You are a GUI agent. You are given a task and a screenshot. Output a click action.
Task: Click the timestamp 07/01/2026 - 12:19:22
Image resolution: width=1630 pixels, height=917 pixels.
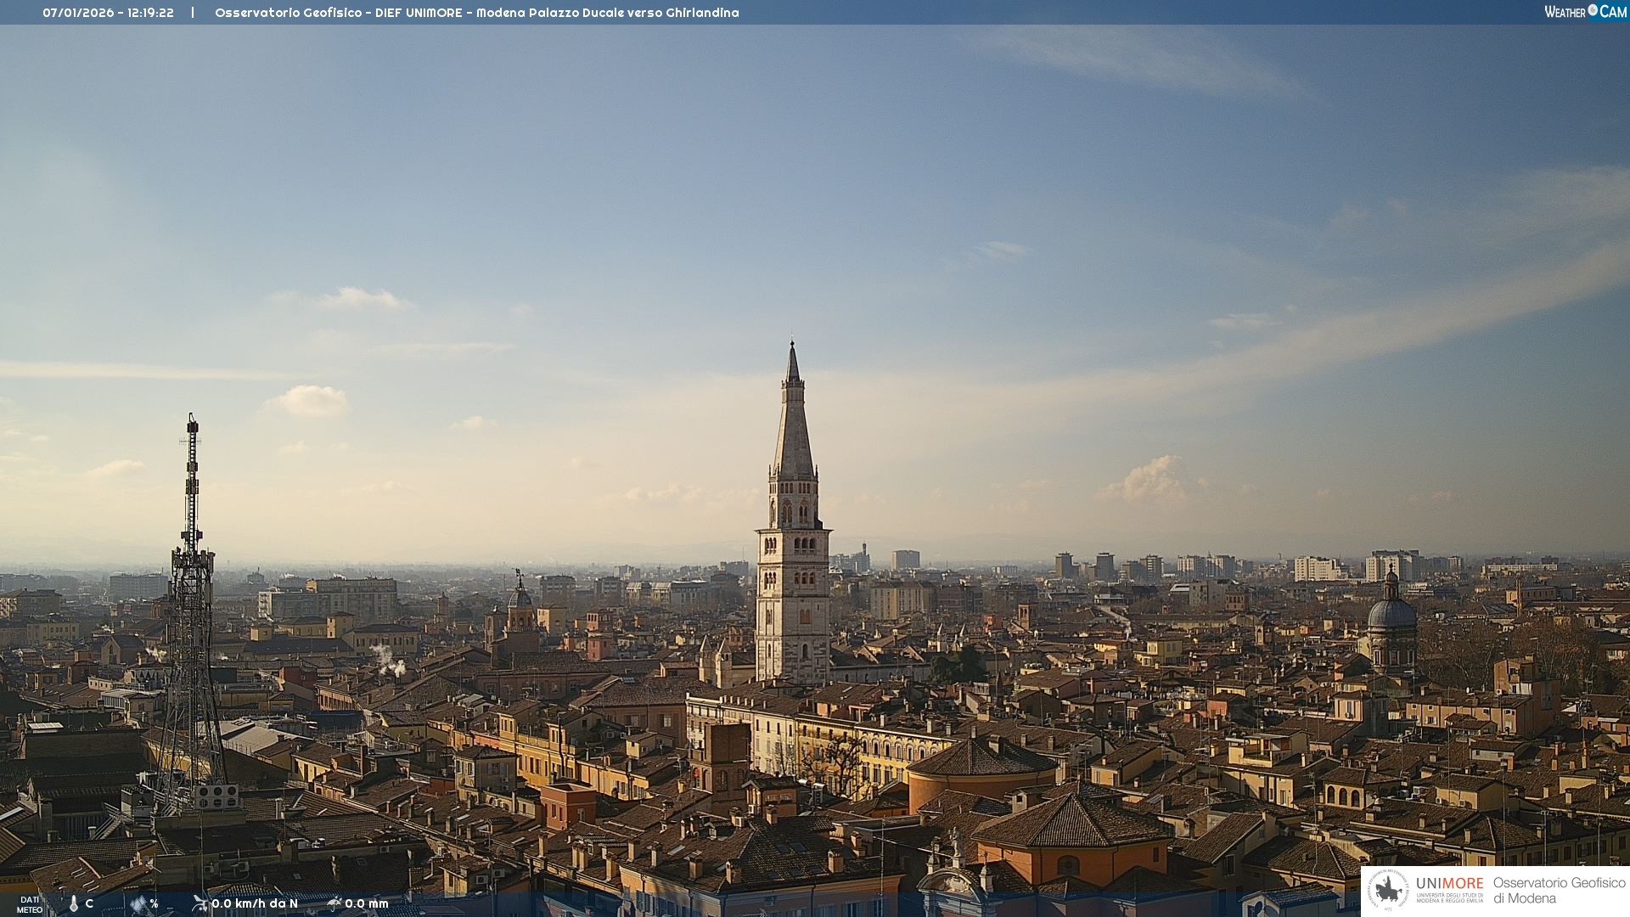(x=108, y=13)
